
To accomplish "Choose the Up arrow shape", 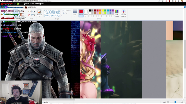I will tap(59, 13).
